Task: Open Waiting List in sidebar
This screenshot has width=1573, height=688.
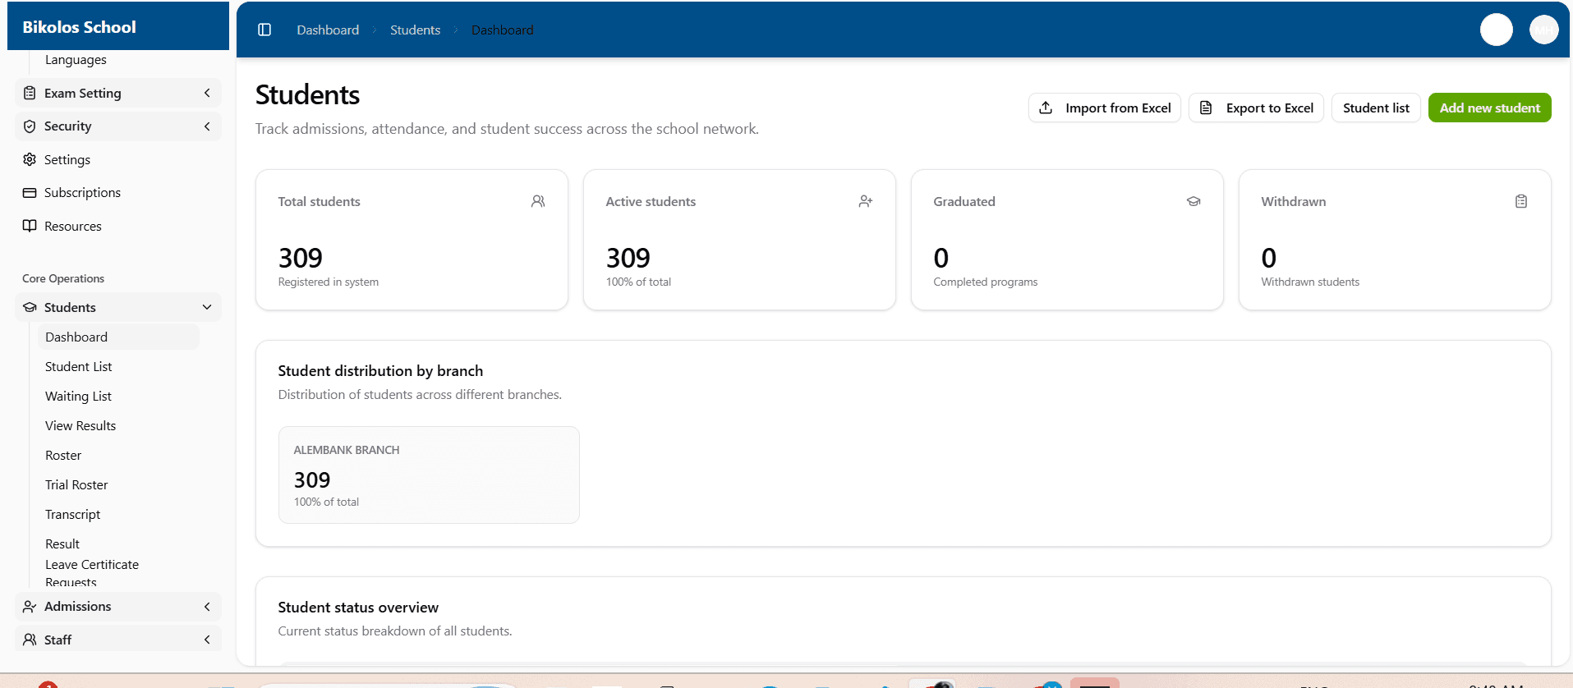Action: (x=78, y=397)
